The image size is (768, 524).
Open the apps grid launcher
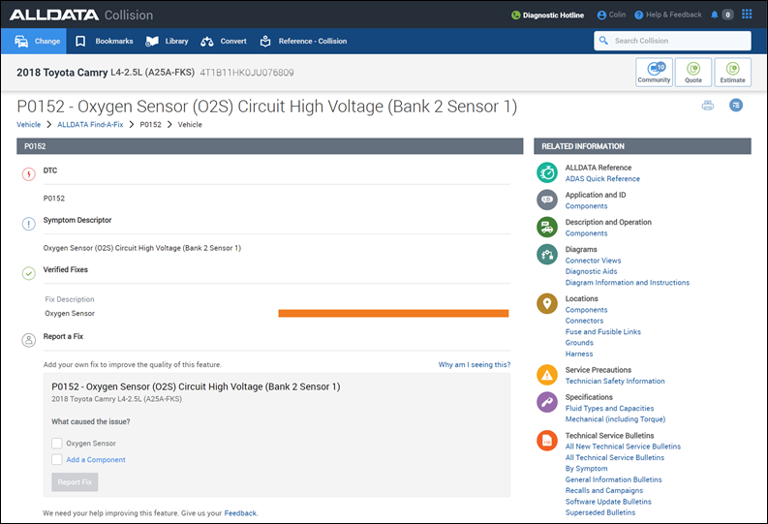click(x=747, y=15)
